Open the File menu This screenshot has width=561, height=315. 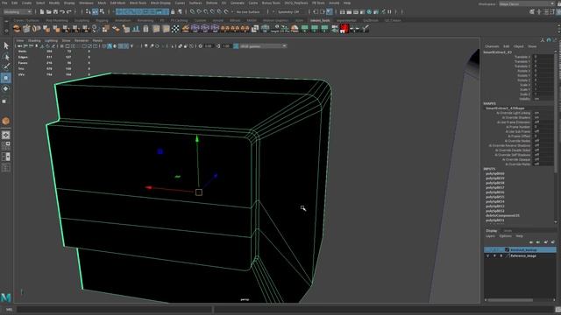tap(4, 3)
